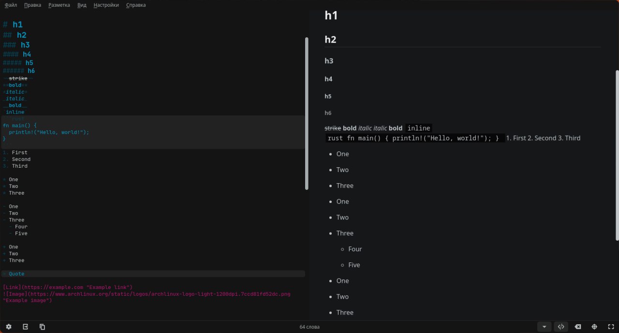Image resolution: width=619 pixels, height=333 pixels.
Task: Click the 'h6' heading in the preview pane
Action: tap(328, 113)
